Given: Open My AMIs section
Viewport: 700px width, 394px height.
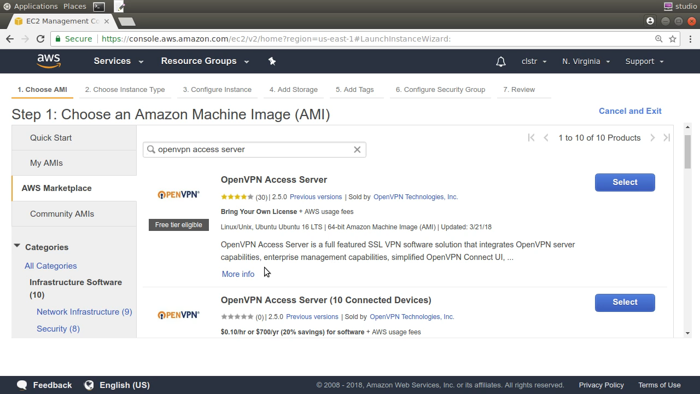Looking at the screenshot, I should coord(74,163).
